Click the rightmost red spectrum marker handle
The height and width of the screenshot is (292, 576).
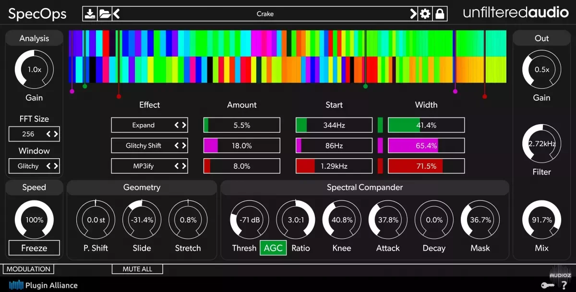(485, 96)
